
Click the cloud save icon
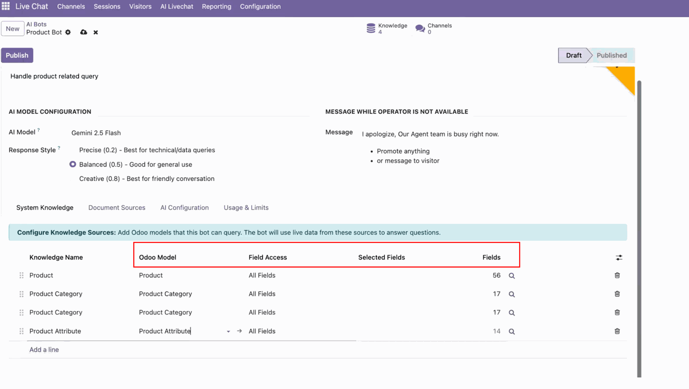click(x=84, y=32)
